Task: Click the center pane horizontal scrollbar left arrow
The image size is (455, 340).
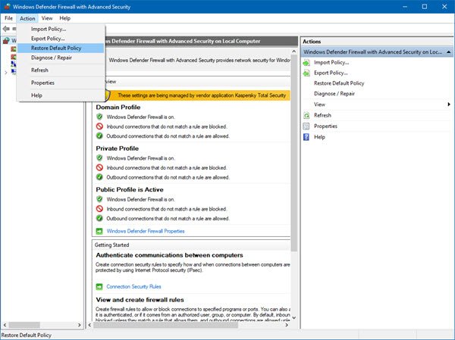Action: point(89,325)
